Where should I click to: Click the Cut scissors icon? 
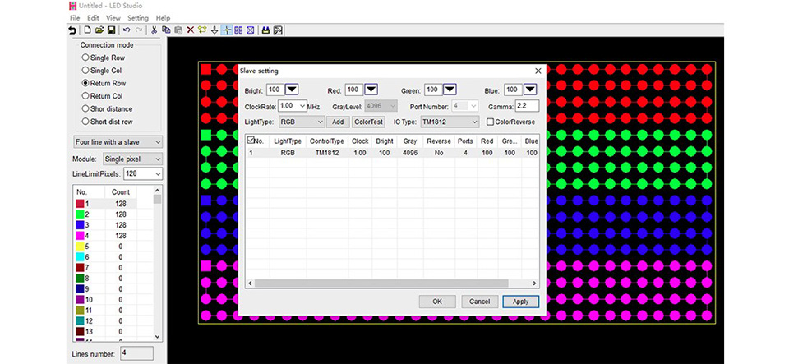click(x=154, y=30)
